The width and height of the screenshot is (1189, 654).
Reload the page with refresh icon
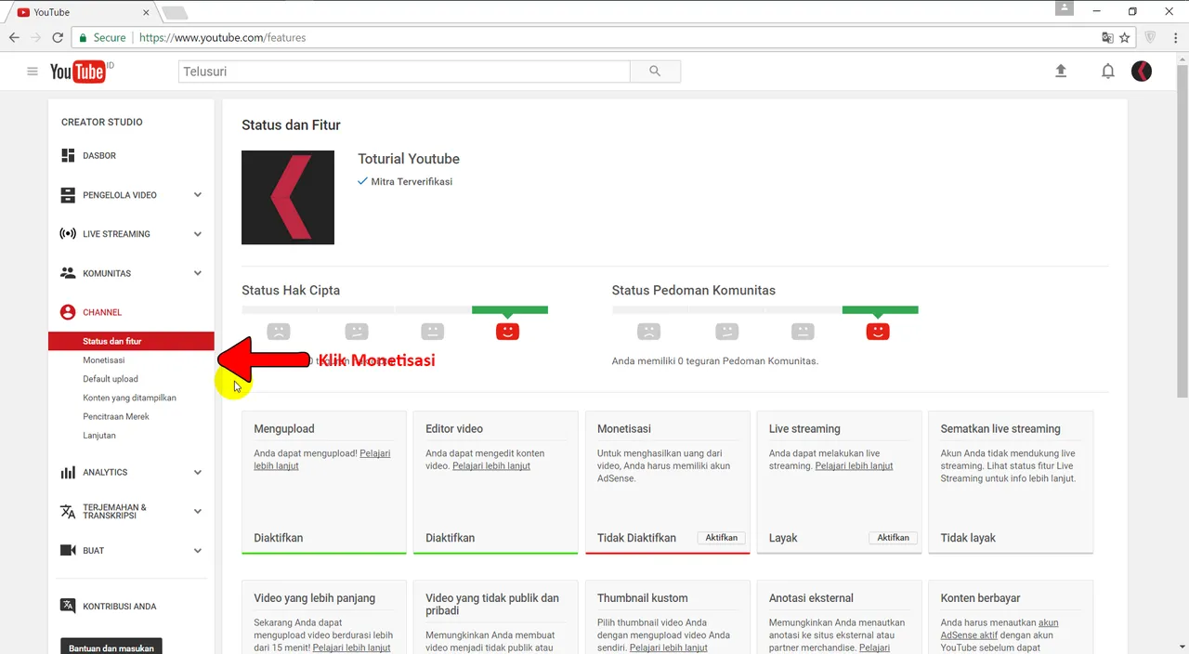(x=58, y=38)
